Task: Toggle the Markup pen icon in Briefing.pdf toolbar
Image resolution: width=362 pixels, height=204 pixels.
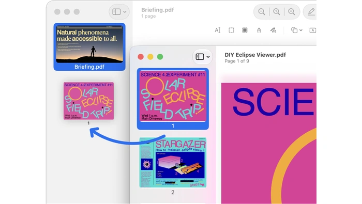Action: [x=311, y=12]
